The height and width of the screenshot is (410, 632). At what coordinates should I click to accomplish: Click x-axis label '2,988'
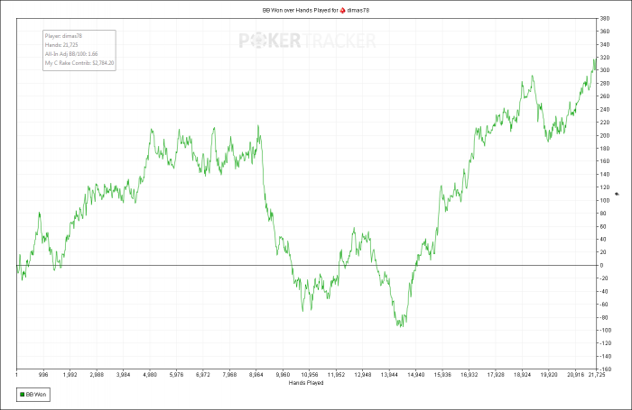point(97,375)
